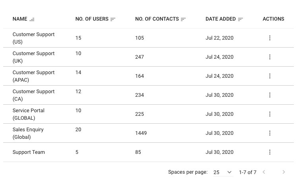Open actions menu for Sales Enquiry (Global)

pyautogui.click(x=270, y=133)
